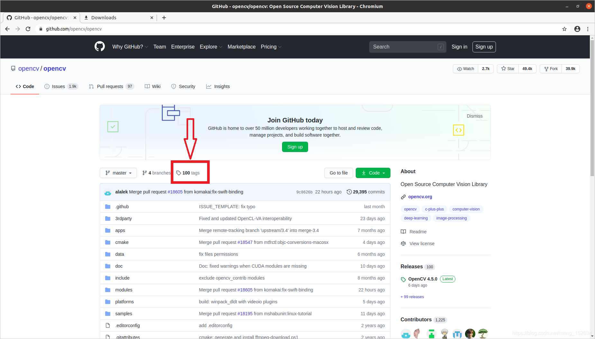The height and width of the screenshot is (339, 595).
Task: Open the Wiki tab
Action: pos(152,86)
